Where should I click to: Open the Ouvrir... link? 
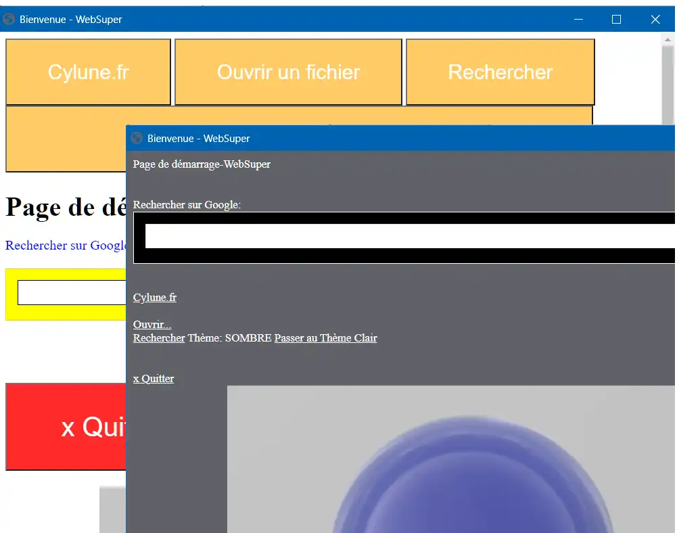152,325
